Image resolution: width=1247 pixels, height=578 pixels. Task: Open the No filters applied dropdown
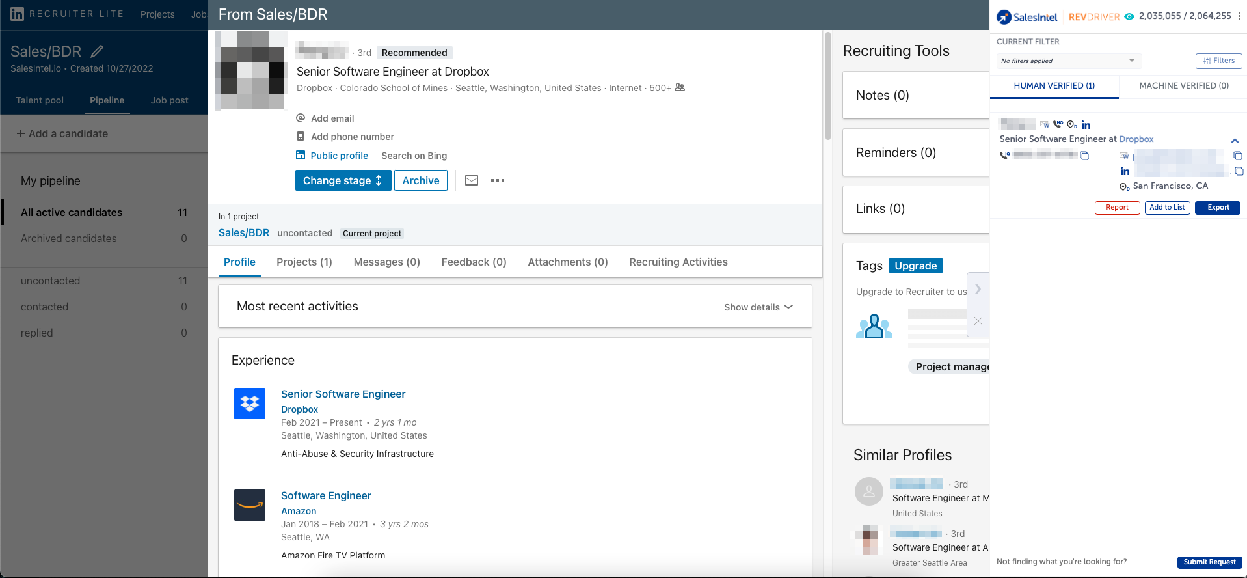point(1069,61)
